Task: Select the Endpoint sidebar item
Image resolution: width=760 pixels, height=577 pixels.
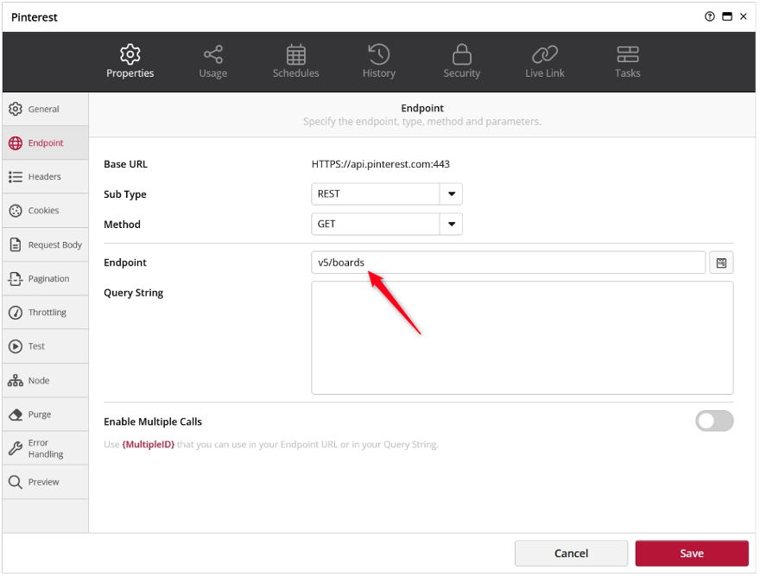Action: point(46,143)
